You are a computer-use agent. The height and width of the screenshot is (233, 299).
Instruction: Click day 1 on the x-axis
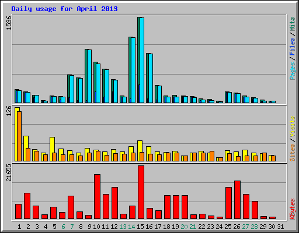click(x=19, y=227)
